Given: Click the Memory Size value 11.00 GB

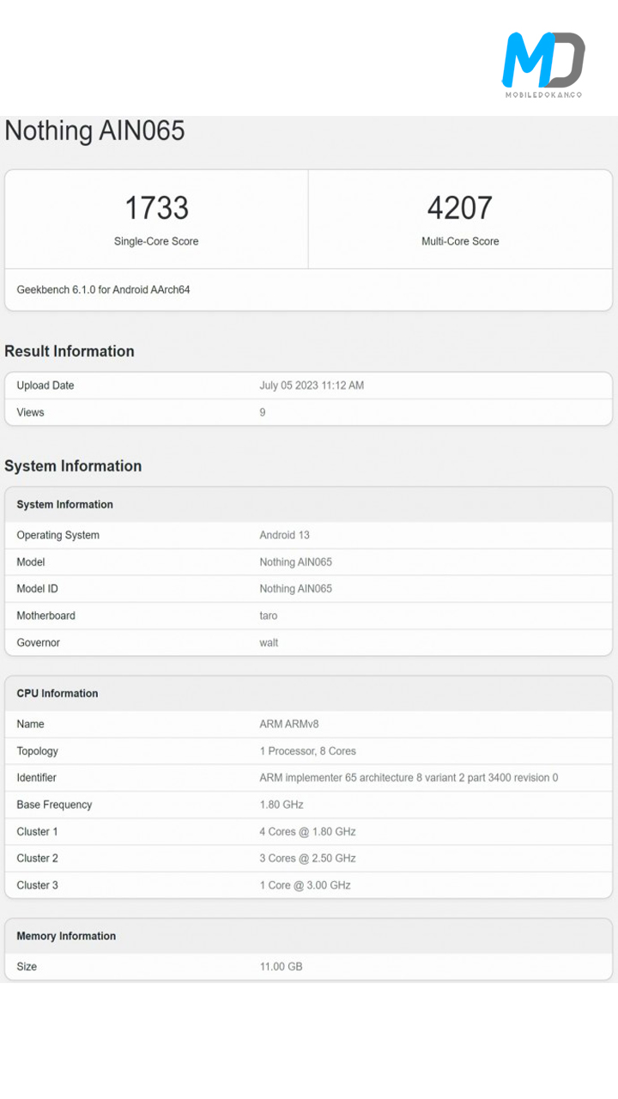Looking at the screenshot, I should [281, 967].
